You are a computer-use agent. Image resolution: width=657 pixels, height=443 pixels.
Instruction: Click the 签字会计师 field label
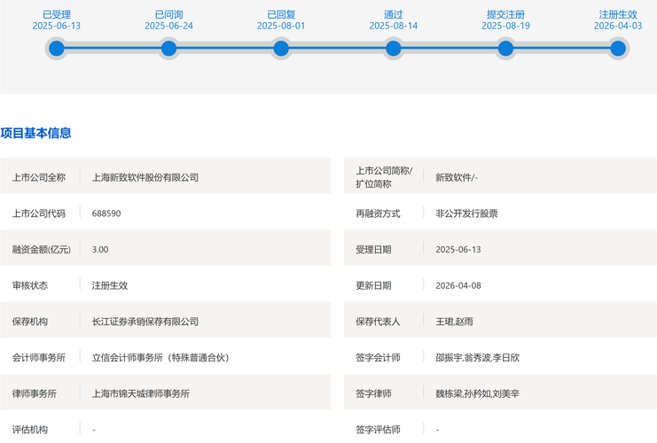tap(378, 358)
